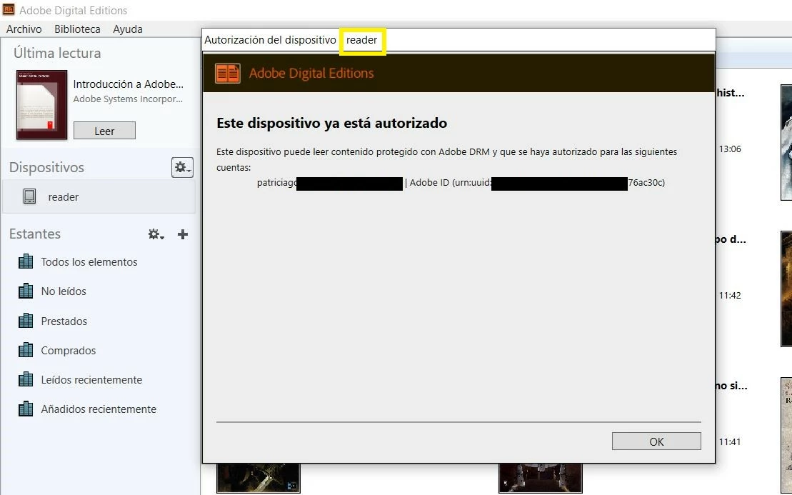Click the 'Este dispositivo ya está autorizado' heading
This screenshot has height=495, width=792.
[332, 123]
